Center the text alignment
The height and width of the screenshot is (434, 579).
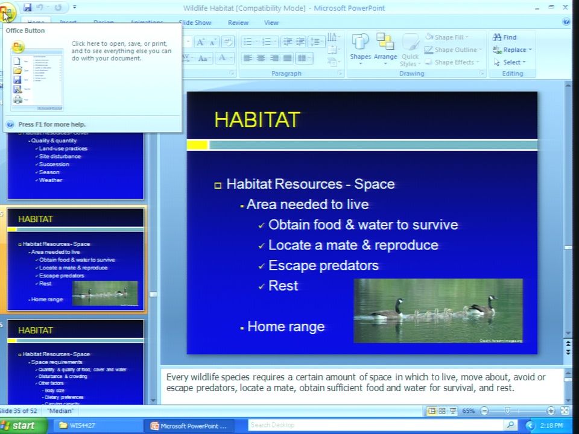(x=261, y=58)
